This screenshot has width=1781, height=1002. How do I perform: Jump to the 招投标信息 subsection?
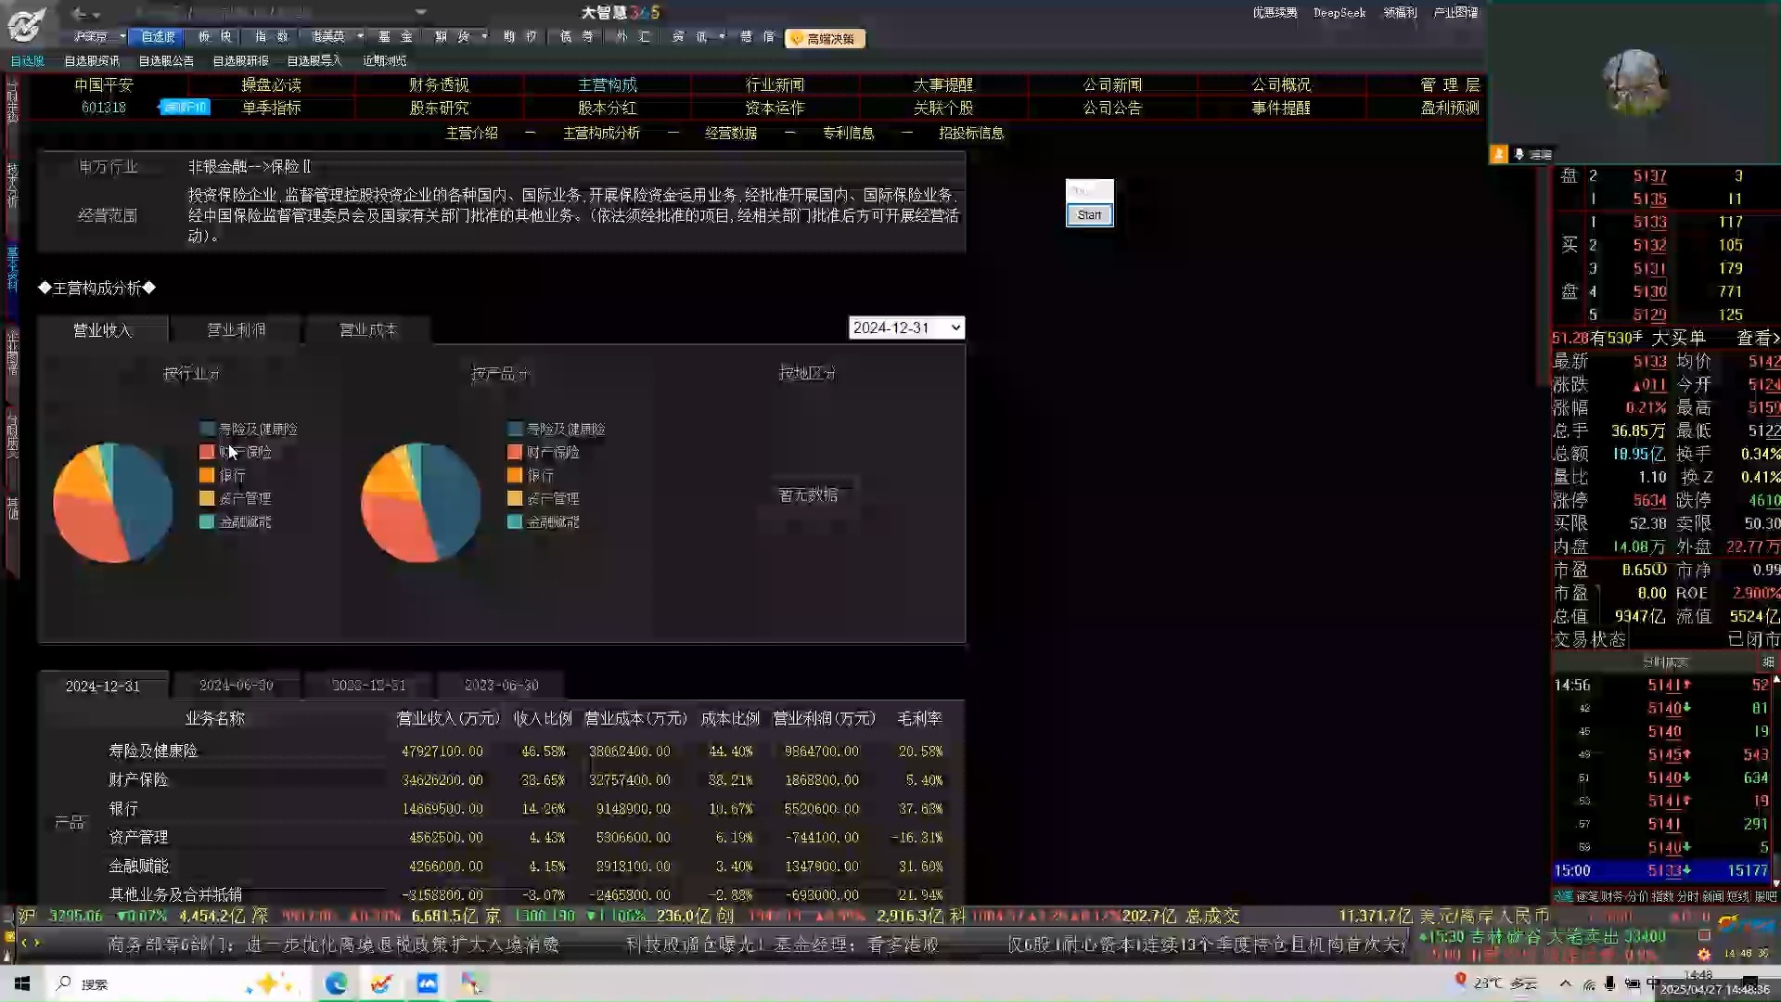click(971, 133)
